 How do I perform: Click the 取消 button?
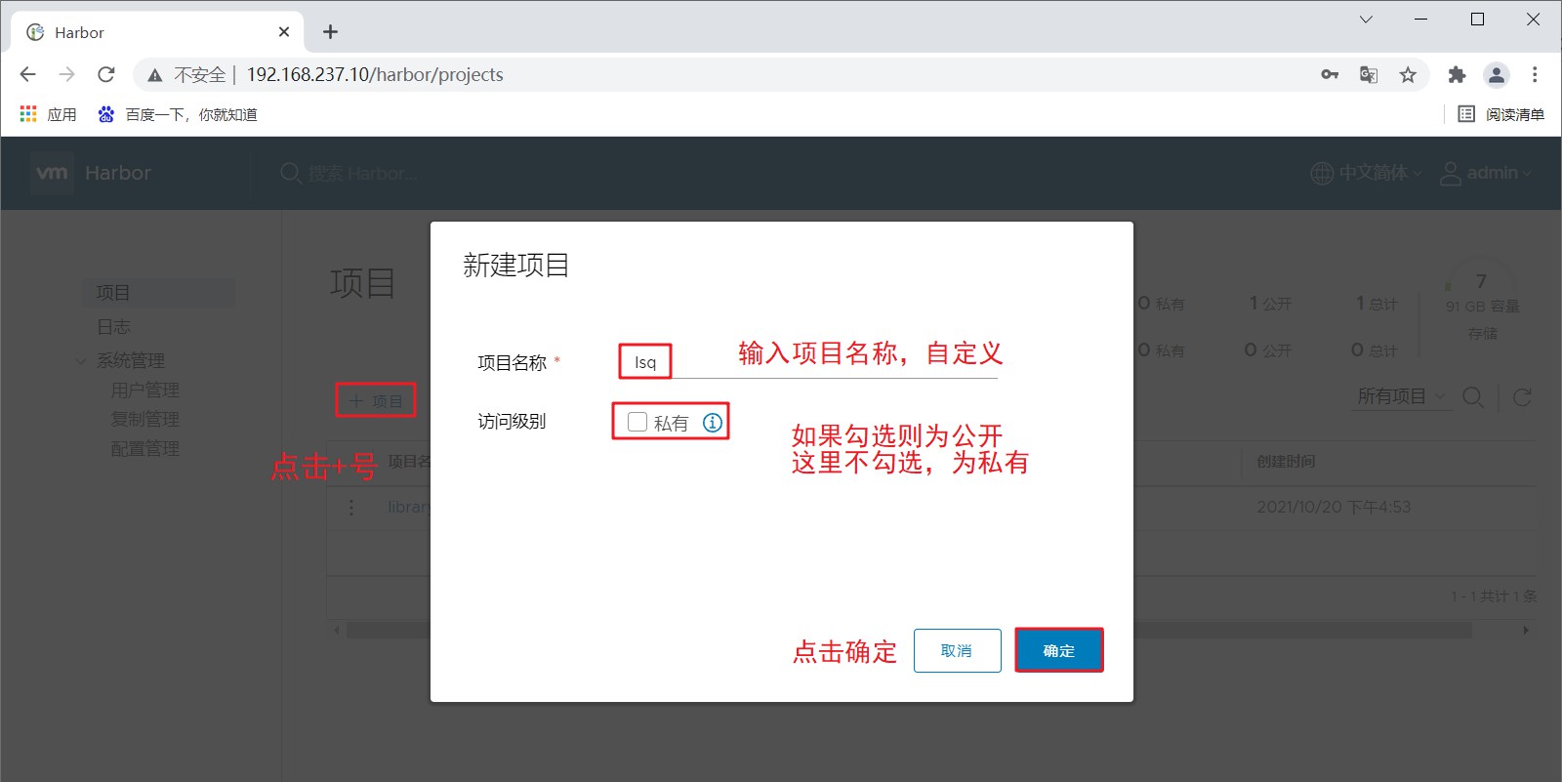click(x=958, y=650)
